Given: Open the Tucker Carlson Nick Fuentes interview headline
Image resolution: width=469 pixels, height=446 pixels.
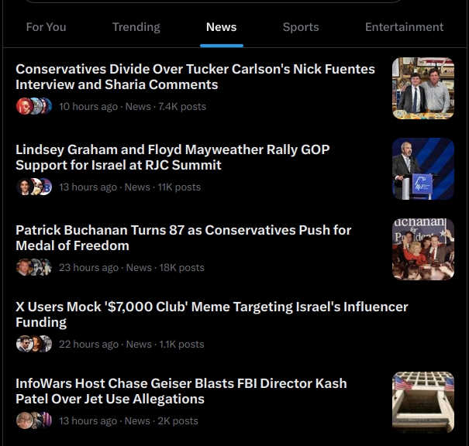Looking at the screenshot, I should click(x=195, y=77).
